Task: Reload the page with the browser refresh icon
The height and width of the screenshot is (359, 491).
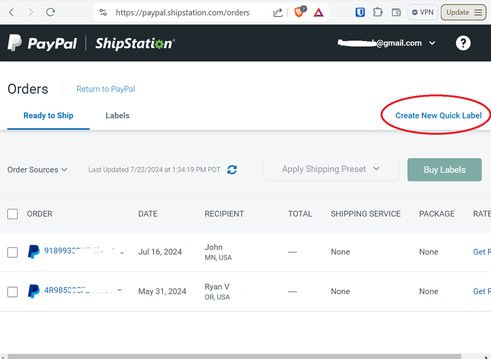Action: (50, 12)
